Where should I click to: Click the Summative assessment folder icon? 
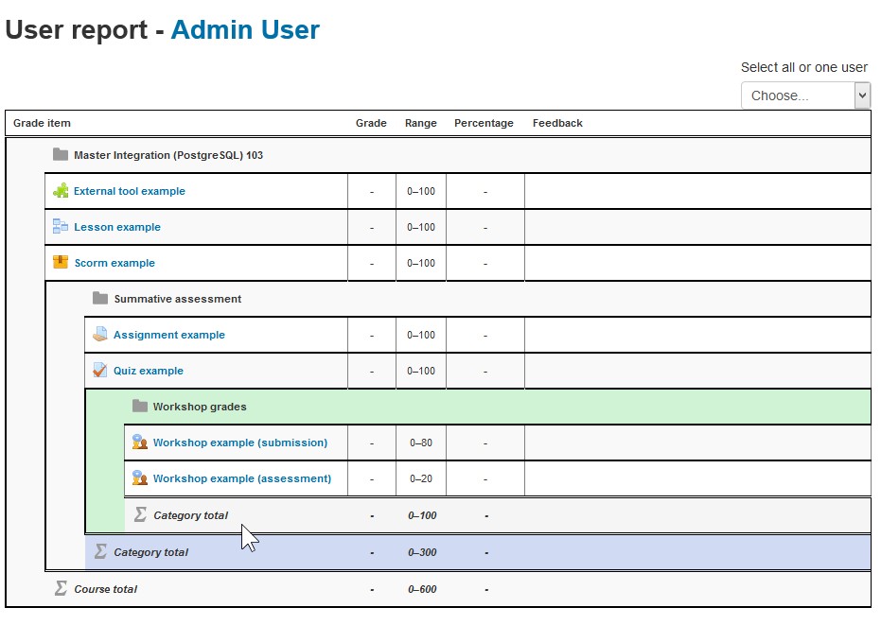[x=100, y=298]
